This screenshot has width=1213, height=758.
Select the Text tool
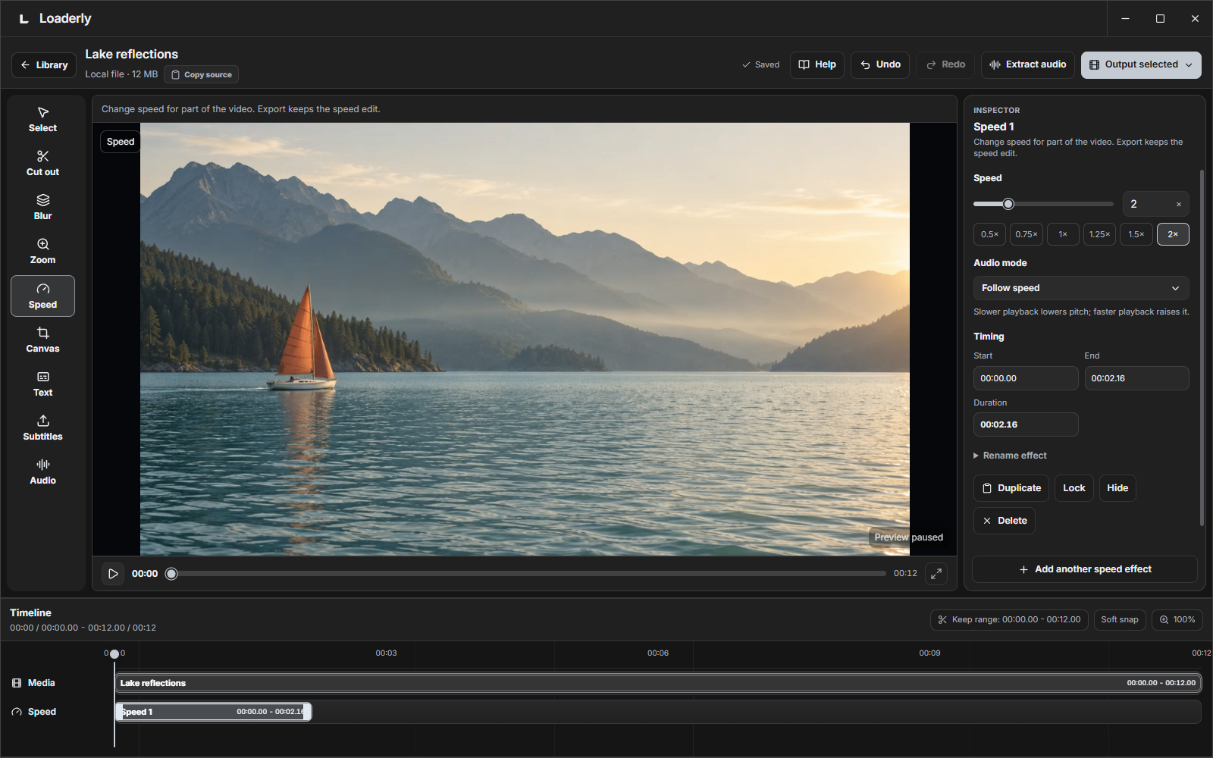tap(42, 384)
